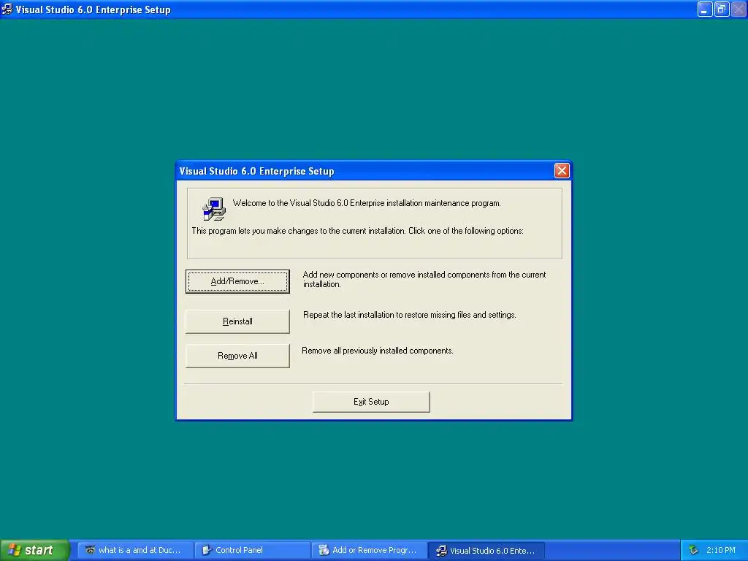Exit Setup via the bottom button
This screenshot has width=748, height=561.
click(x=371, y=402)
